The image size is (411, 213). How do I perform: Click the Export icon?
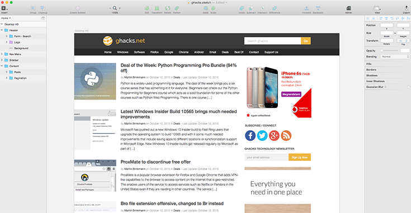[407, 8]
